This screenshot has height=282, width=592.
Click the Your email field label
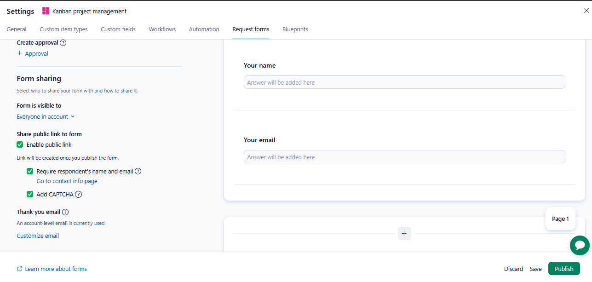[x=259, y=140]
